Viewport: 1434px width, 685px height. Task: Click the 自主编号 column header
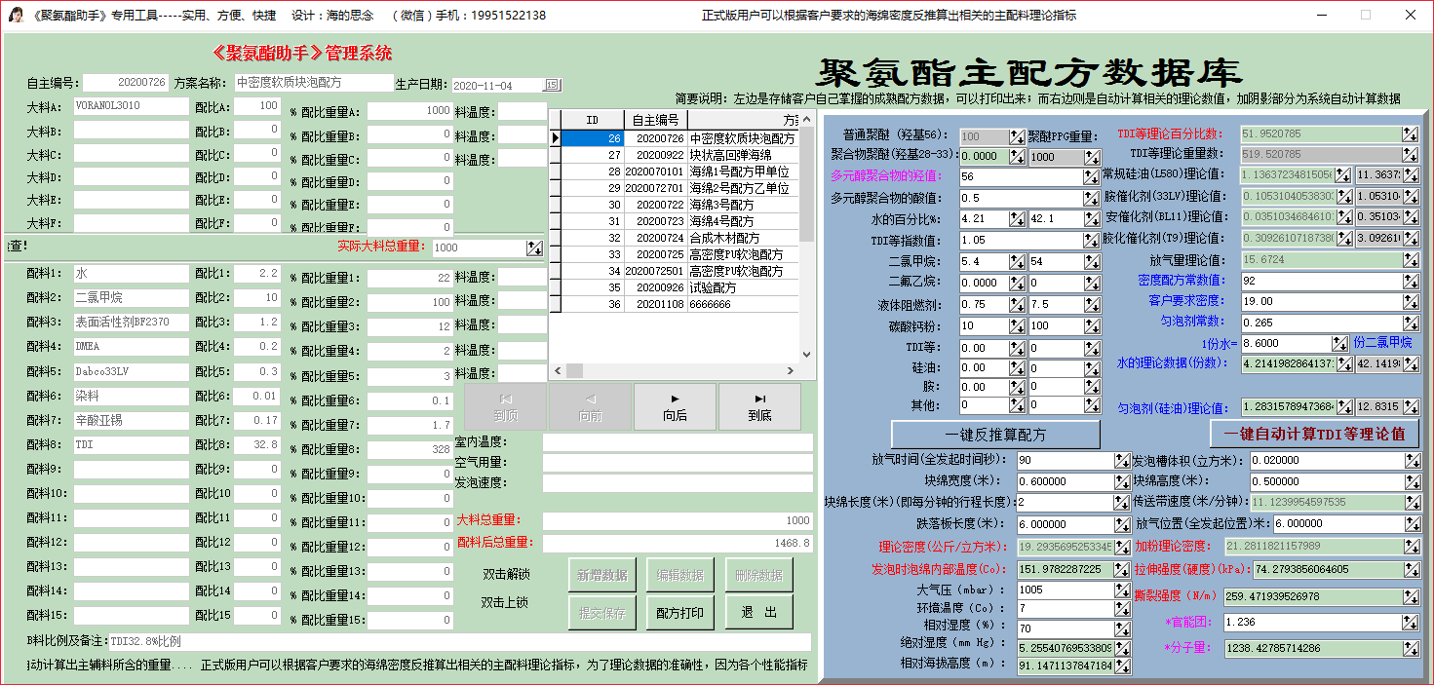[x=655, y=121]
